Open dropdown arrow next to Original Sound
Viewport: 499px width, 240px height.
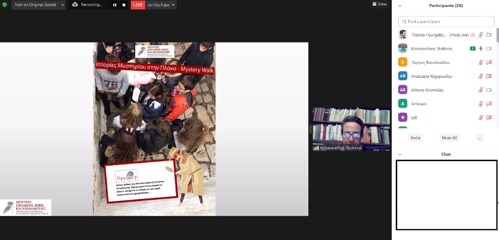[x=63, y=5]
